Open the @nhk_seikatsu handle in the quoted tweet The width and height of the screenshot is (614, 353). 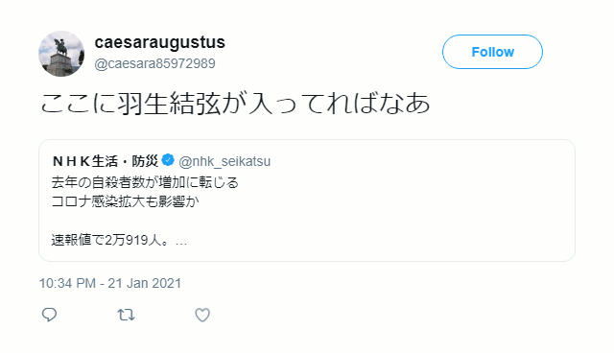tap(224, 161)
